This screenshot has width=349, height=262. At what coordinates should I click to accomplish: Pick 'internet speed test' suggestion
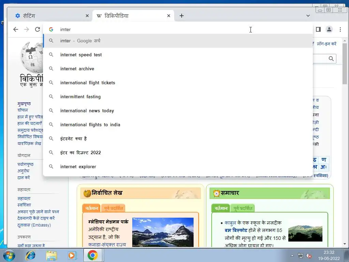(x=178, y=55)
